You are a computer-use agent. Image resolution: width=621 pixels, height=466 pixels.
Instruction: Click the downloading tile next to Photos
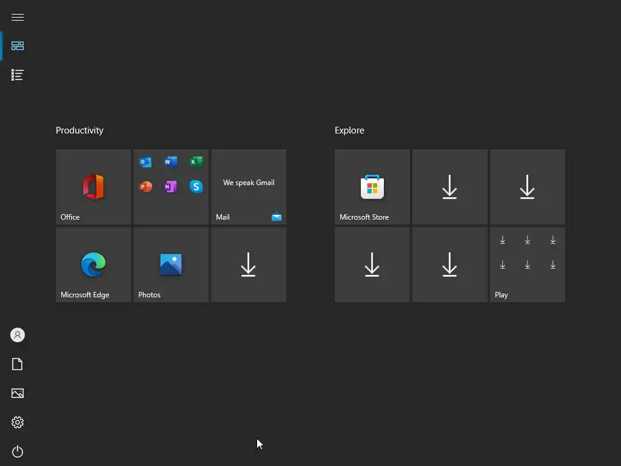pos(249,265)
